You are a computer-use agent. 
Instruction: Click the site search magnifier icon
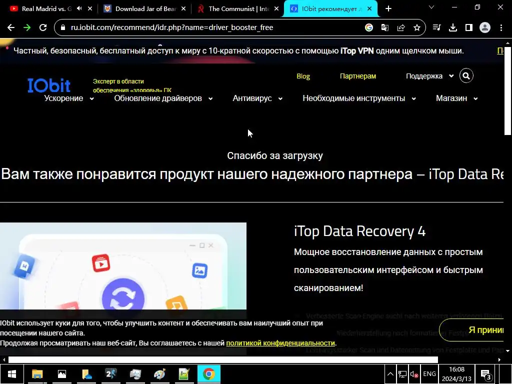pyautogui.click(x=466, y=76)
